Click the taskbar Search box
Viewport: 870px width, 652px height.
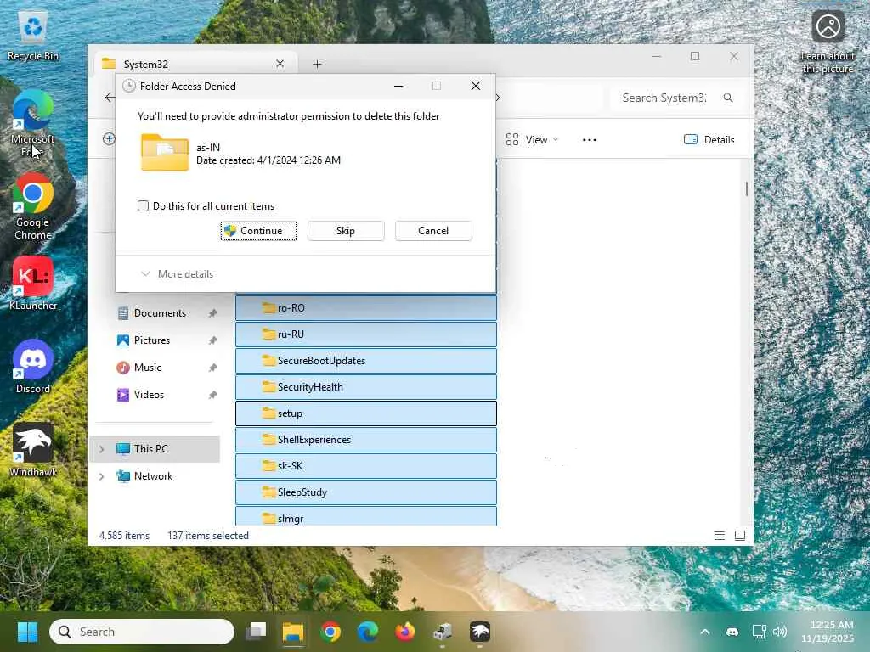(142, 632)
